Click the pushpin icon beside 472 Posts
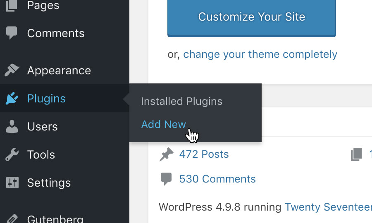 point(166,154)
